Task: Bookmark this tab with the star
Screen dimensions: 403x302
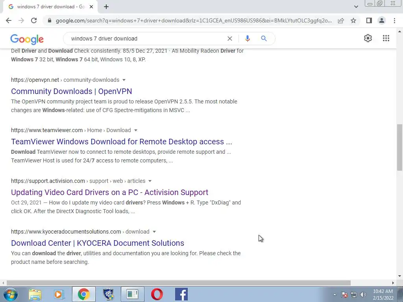Action: pyautogui.click(x=353, y=20)
